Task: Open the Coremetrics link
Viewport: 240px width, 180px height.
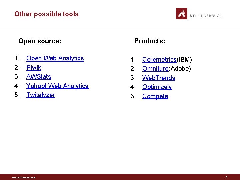Action: coord(159,60)
